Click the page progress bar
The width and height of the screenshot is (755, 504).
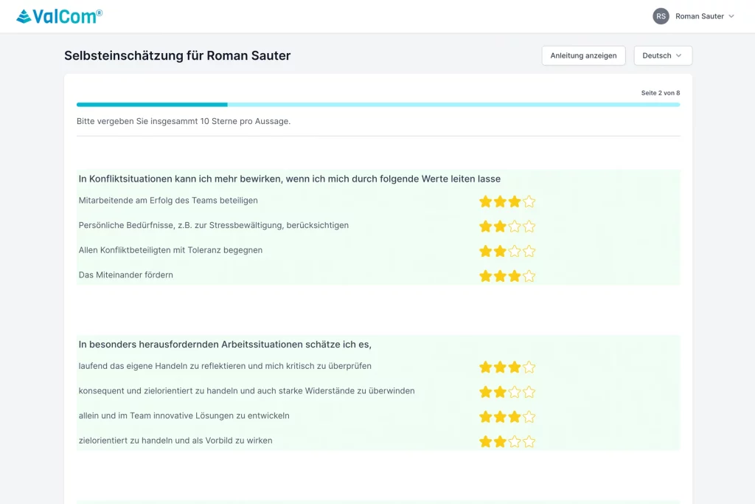coord(377,105)
